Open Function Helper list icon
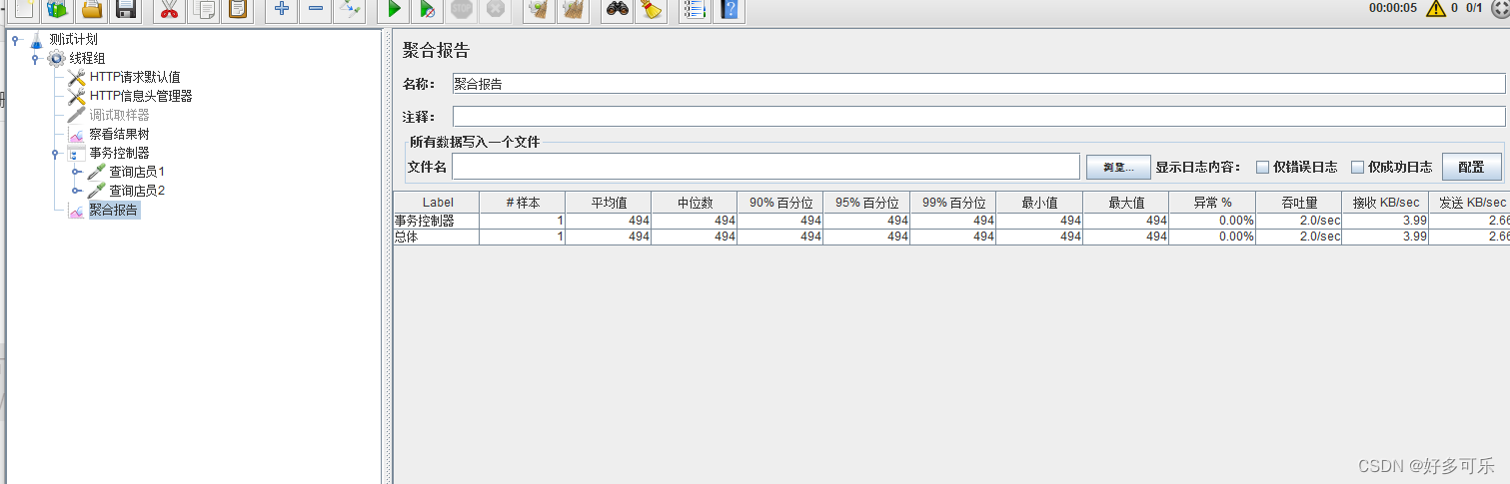 (695, 10)
